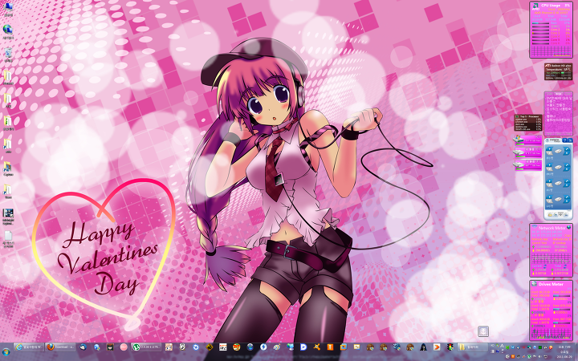Image resolution: width=578 pixels, height=361 pixels.
Task: Click the hooded figure taskbar icon
Action: (x=423, y=347)
